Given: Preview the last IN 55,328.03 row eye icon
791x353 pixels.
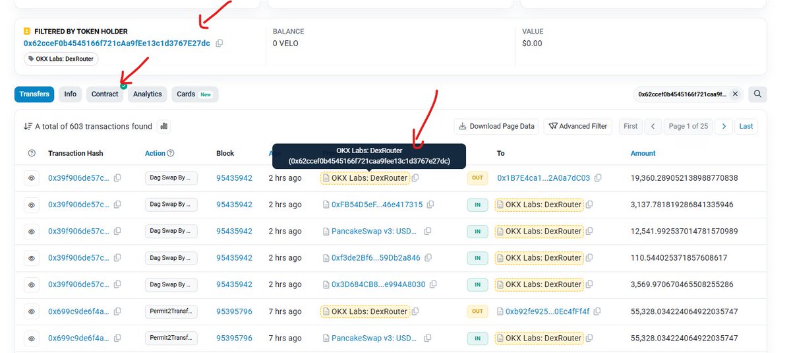Looking at the screenshot, I should [x=32, y=338].
